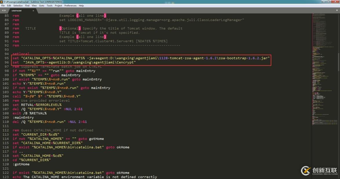Click "okHome" on line 116
This screenshot has width=340, height=179.
[123, 147]
